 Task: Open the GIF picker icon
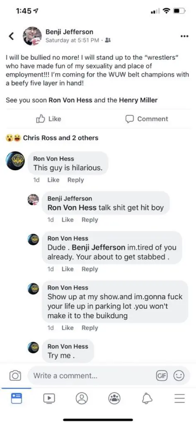[162, 376]
